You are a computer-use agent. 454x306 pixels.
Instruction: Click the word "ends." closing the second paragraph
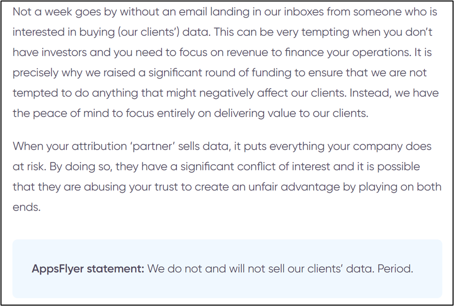tap(26, 207)
